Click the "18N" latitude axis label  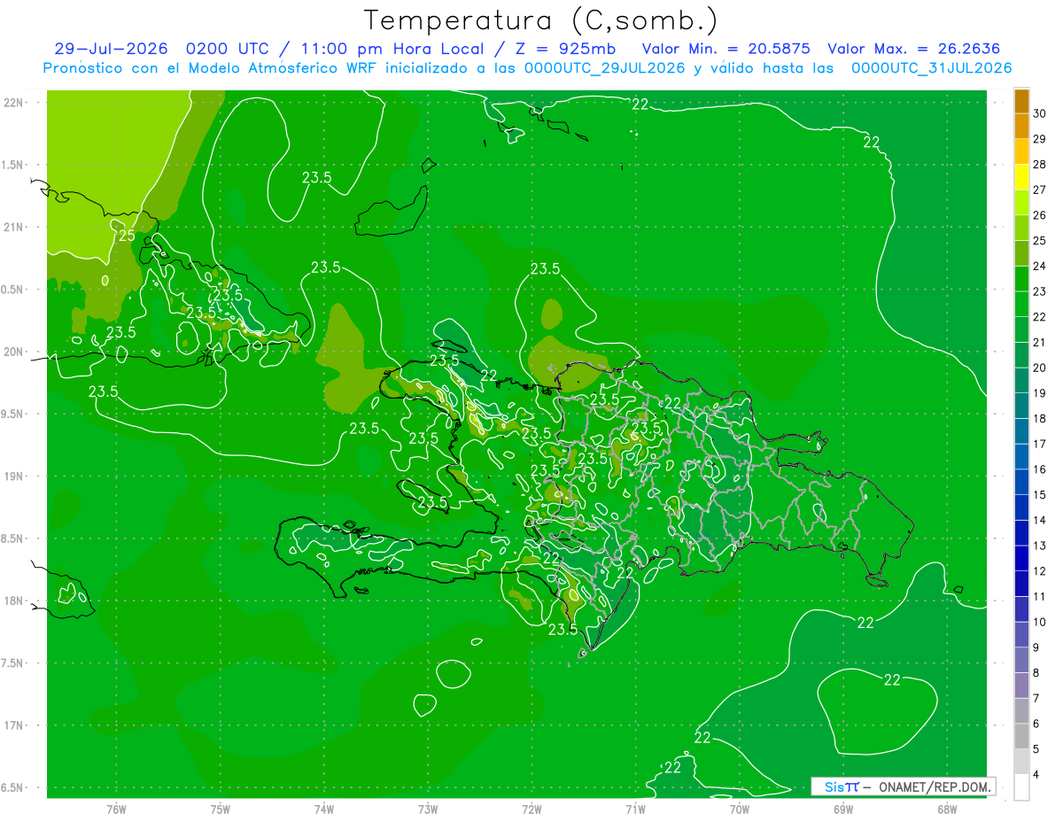pos(13,600)
